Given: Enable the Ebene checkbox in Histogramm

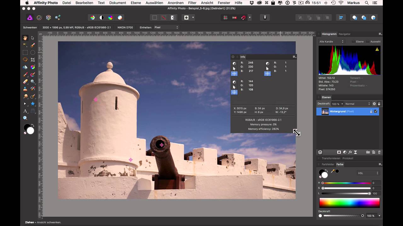Looking at the screenshot, I should [x=353, y=41].
